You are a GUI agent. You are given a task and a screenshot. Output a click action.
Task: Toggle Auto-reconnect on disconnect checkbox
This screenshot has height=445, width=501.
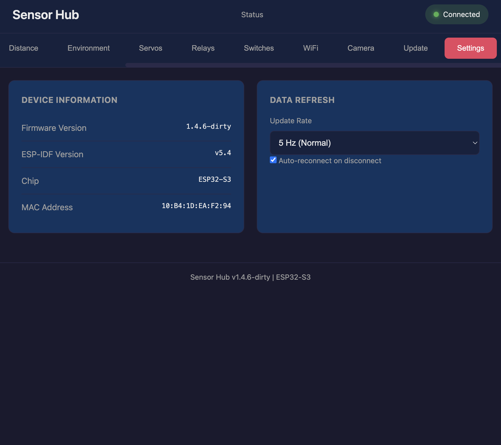(273, 160)
